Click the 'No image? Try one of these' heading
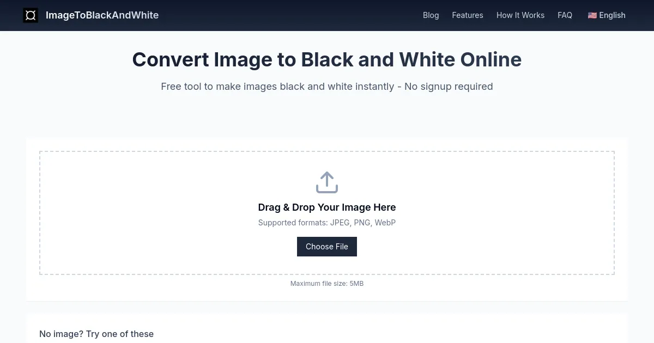Screen dimensions: 654x343 [96, 334]
